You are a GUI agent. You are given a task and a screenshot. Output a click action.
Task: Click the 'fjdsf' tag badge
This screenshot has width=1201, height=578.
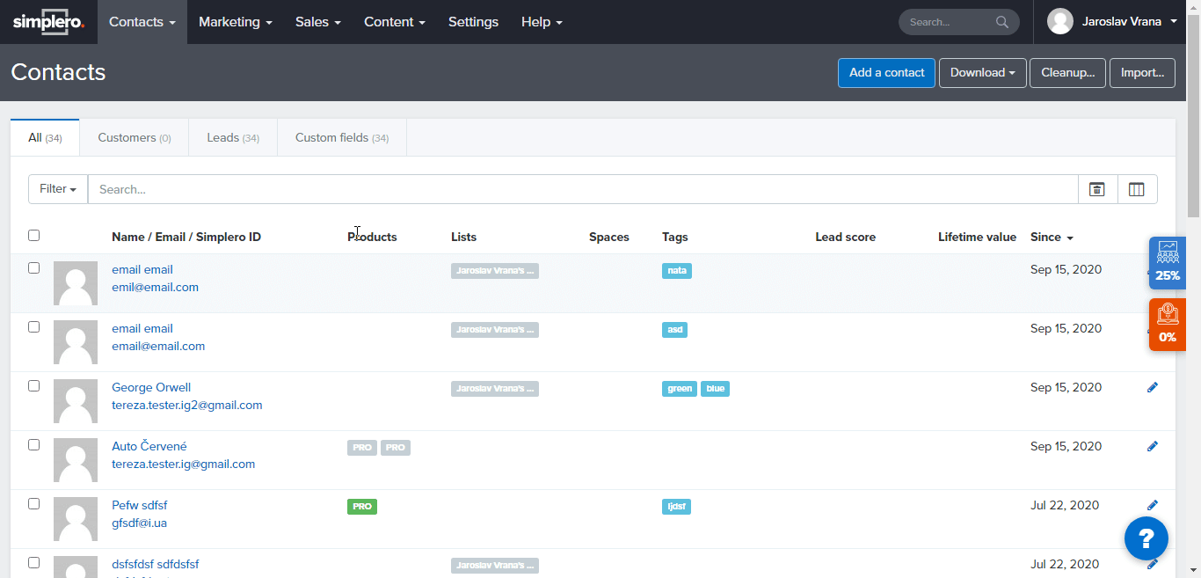[x=676, y=507]
